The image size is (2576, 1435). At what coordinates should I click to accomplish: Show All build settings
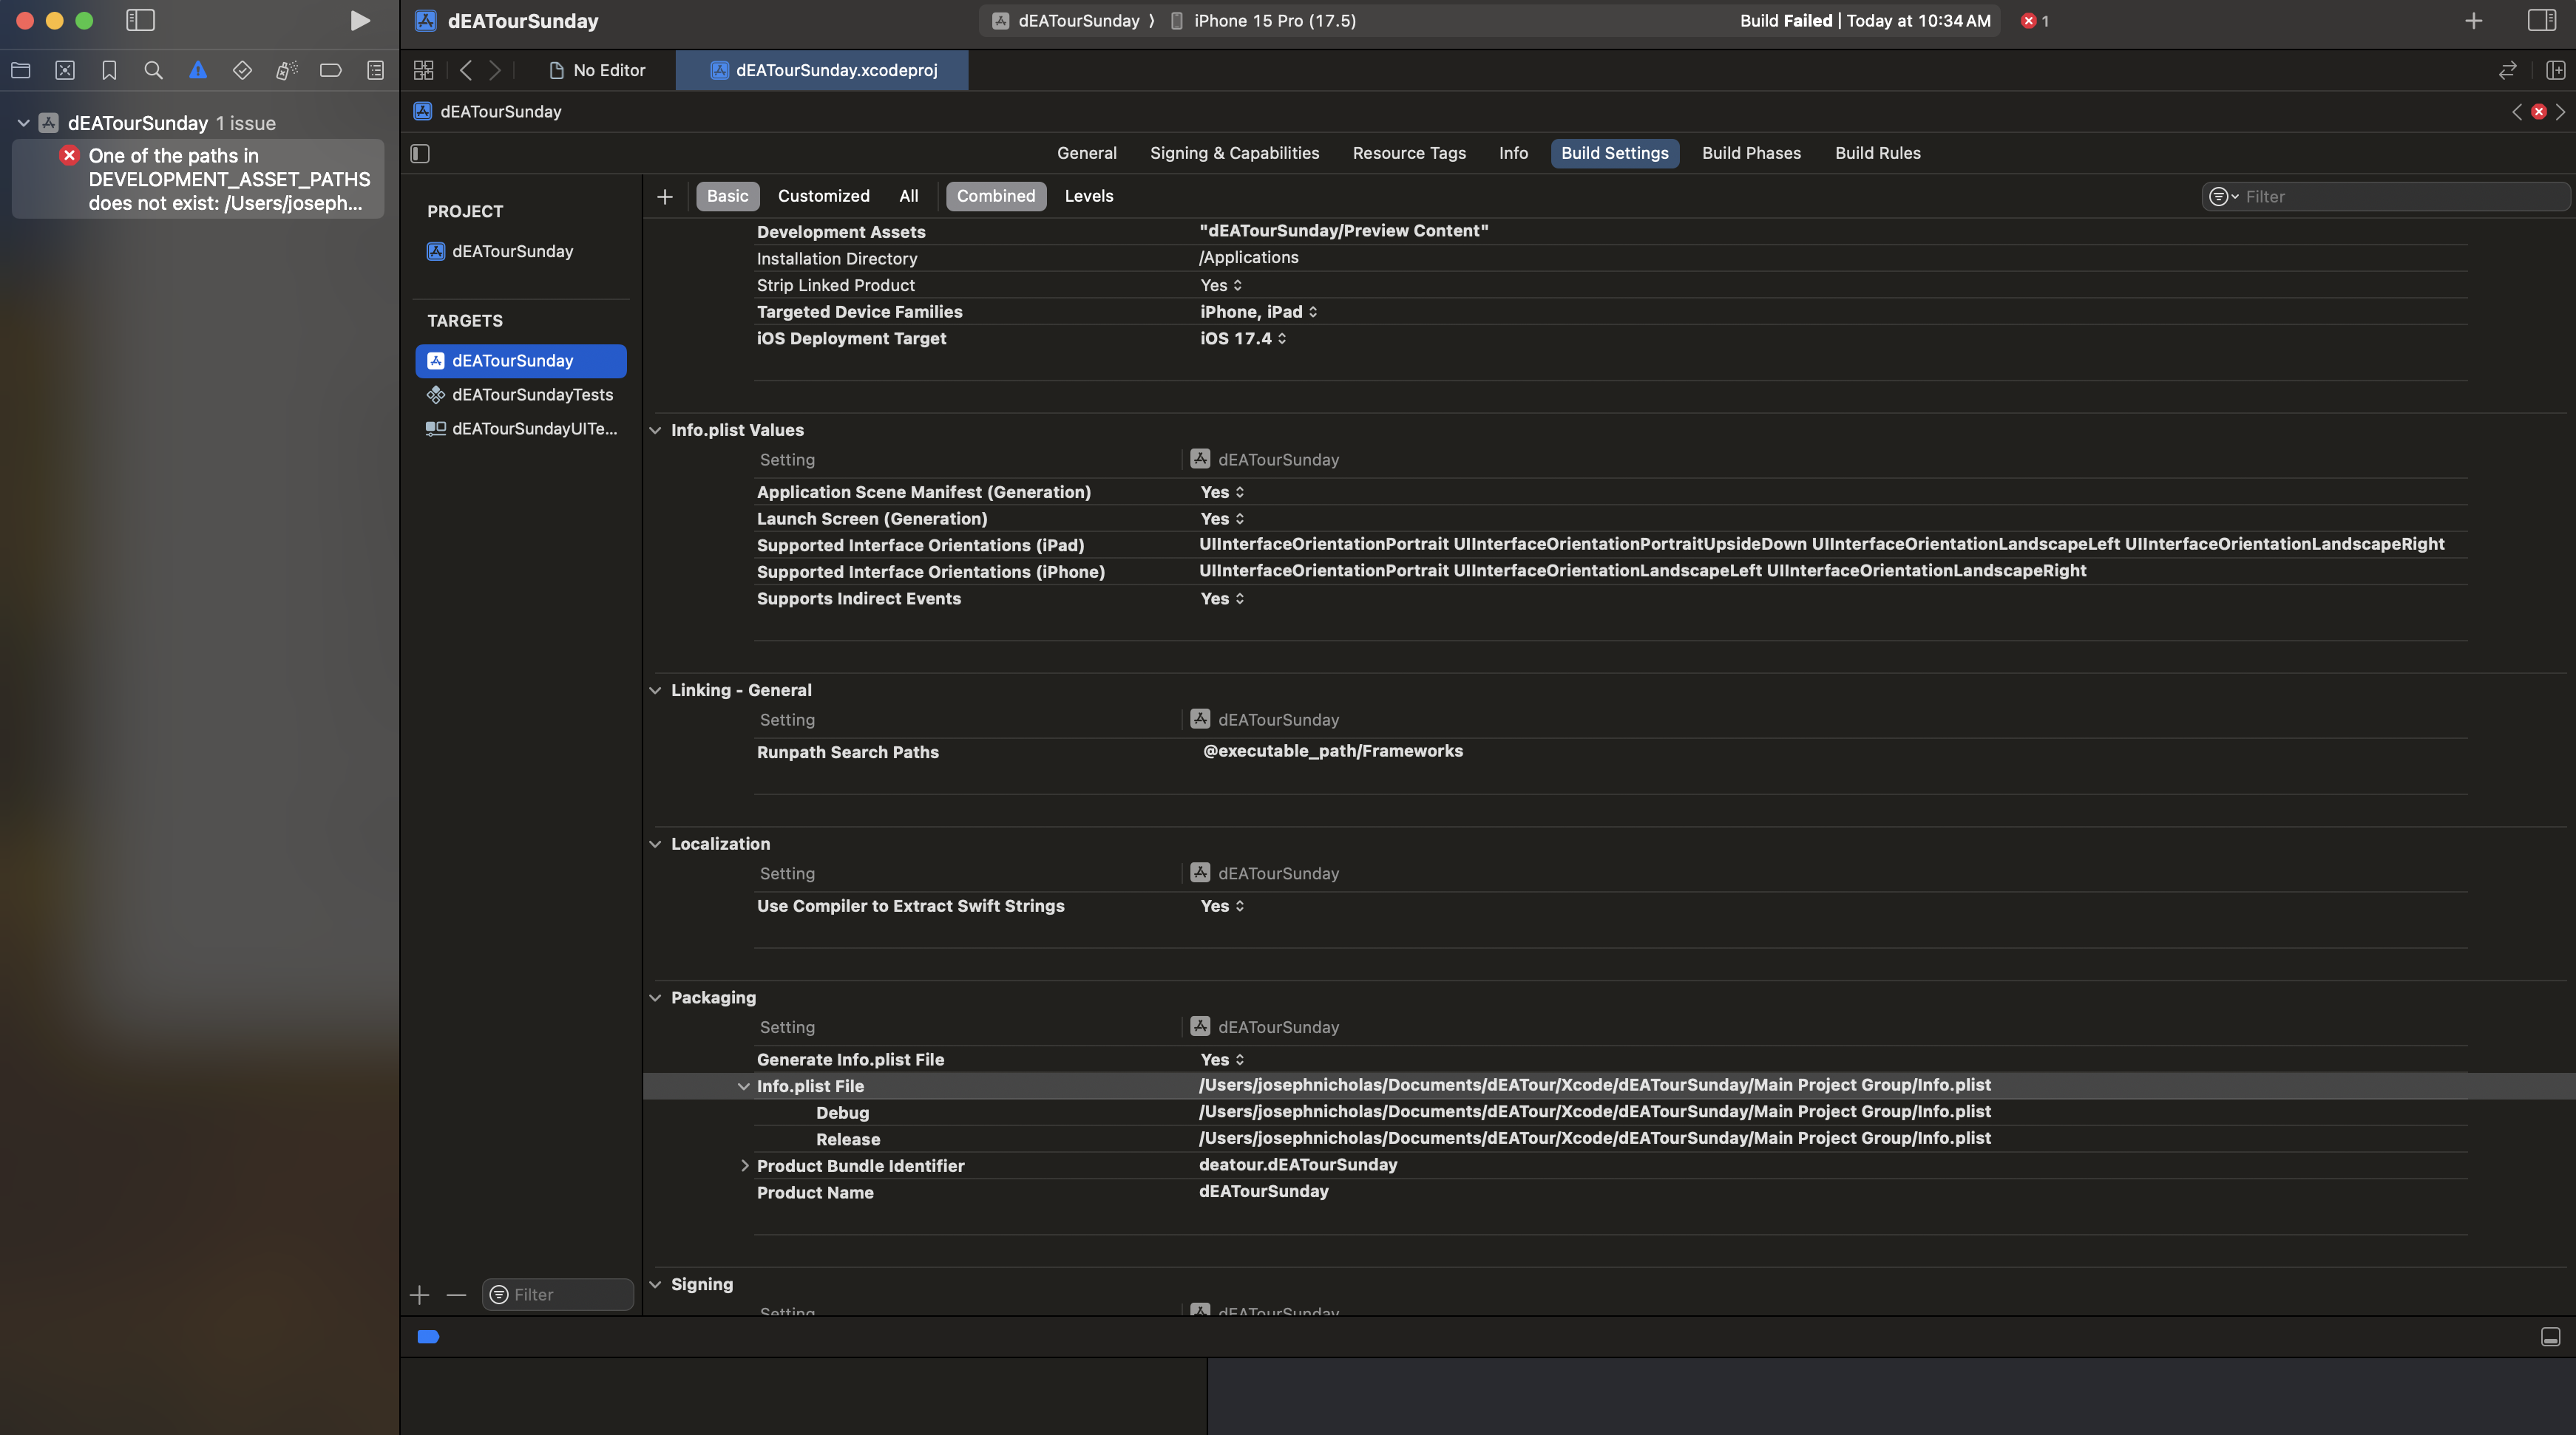click(909, 196)
